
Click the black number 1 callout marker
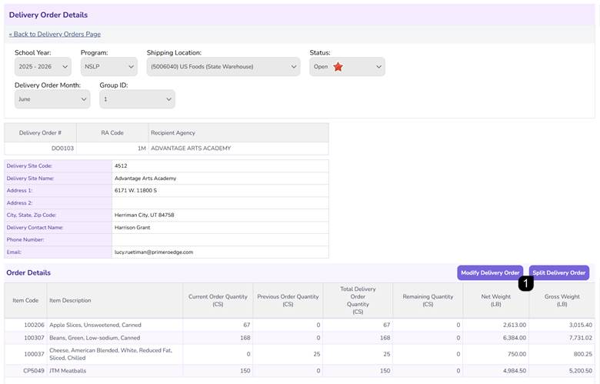[x=525, y=283]
